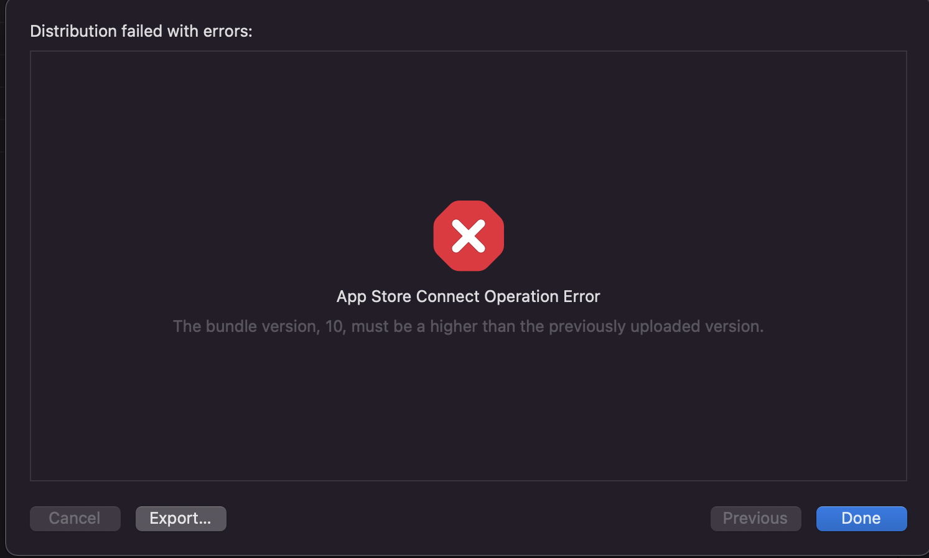Click the Export... button
This screenshot has height=558, width=929.
[x=180, y=518]
